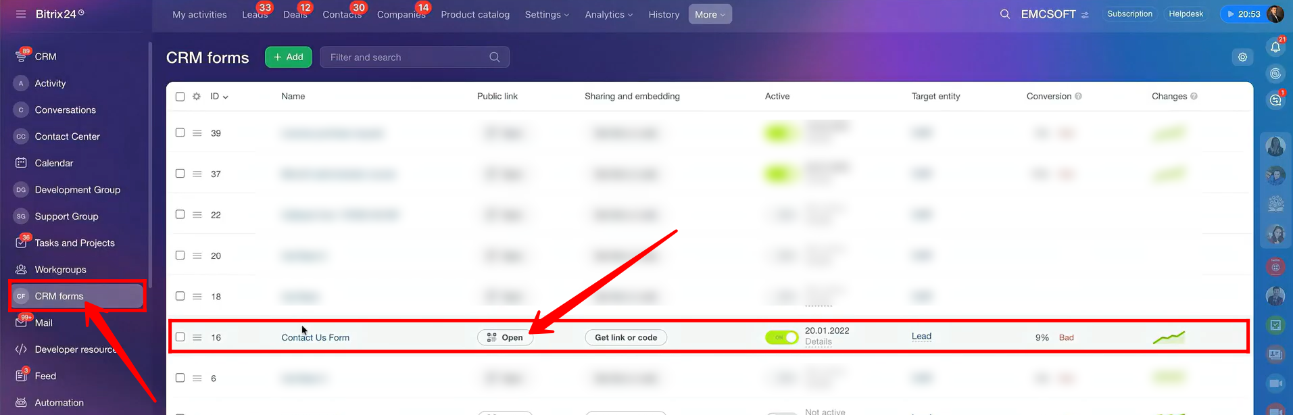Click the Get link or code button
Image resolution: width=1293 pixels, height=415 pixels.
coord(626,337)
